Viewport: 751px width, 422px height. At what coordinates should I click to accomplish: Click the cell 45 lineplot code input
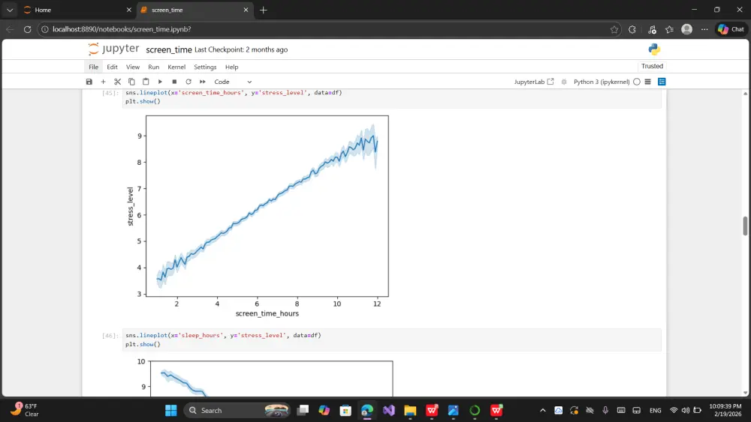click(x=392, y=97)
